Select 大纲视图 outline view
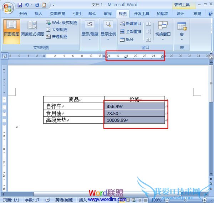 [x=57, y=30]
